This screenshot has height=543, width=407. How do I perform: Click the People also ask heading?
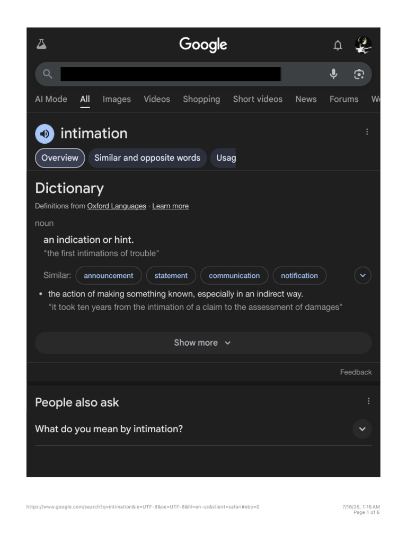tap(77, 402)
